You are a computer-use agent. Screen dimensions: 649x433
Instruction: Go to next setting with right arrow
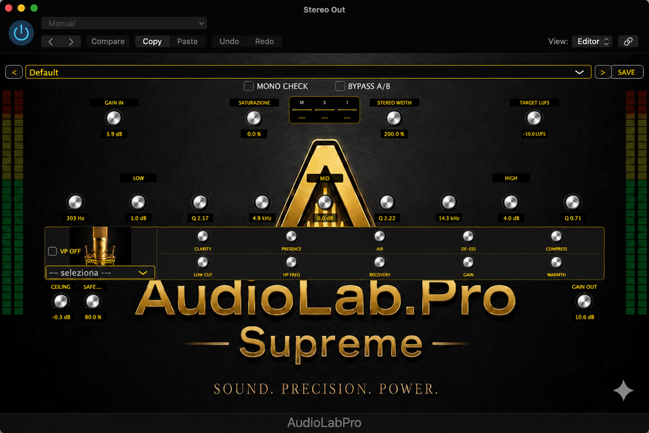coord(71,41)
